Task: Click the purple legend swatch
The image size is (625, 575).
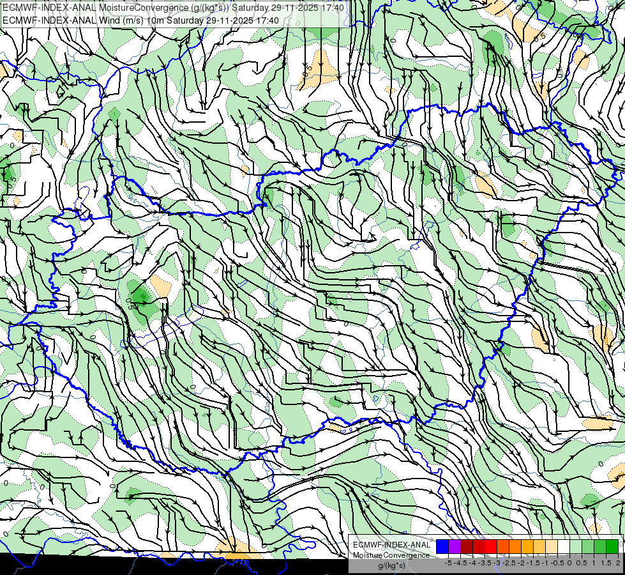Action: click(455, 546)
